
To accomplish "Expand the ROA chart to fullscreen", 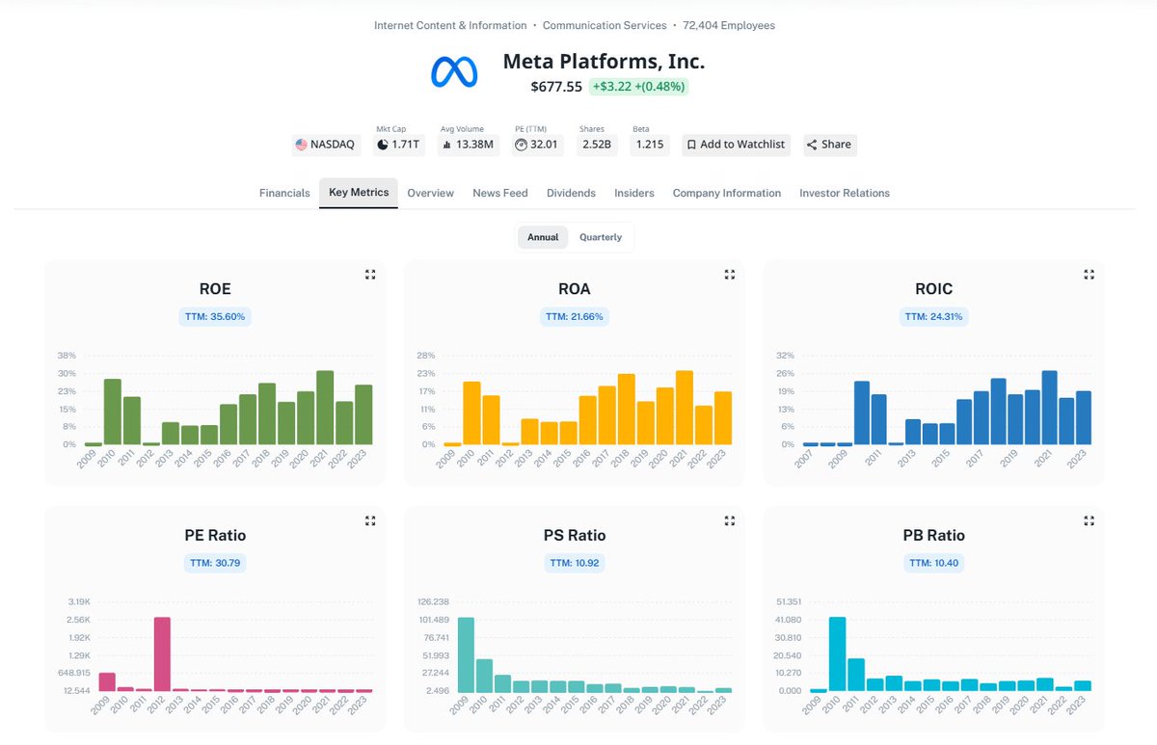I will tap(730, 274).
